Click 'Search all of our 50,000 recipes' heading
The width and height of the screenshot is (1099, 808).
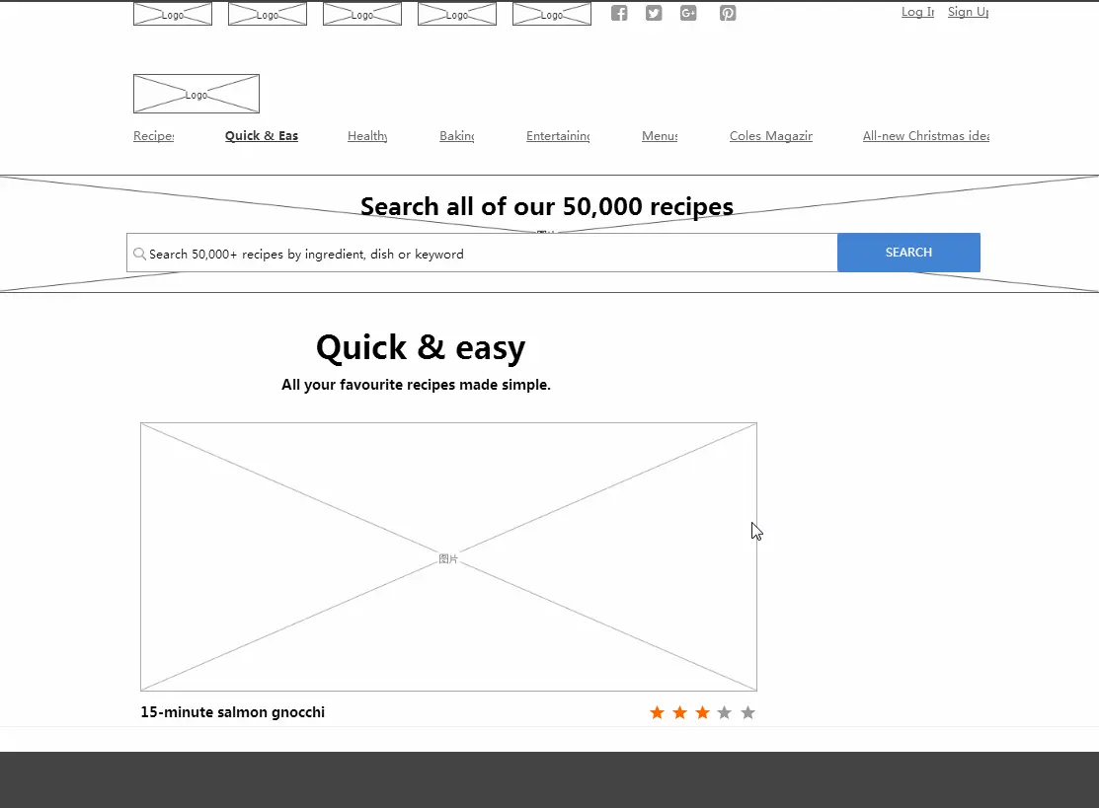[x=547, y=206]
